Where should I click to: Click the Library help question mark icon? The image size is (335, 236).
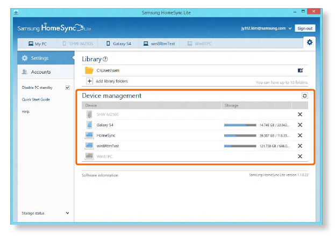tap(105, 59)
